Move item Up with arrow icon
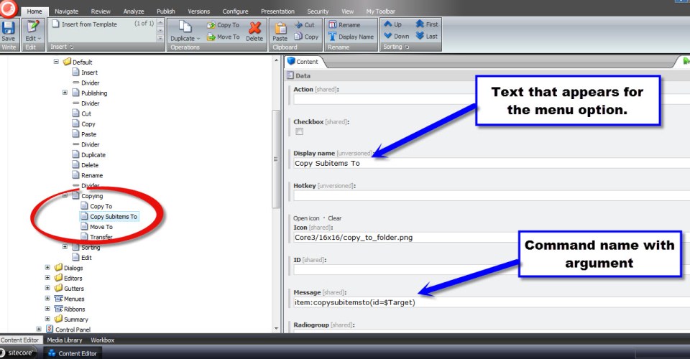Screen dimensions: 690x359 (x=387, y=24)
